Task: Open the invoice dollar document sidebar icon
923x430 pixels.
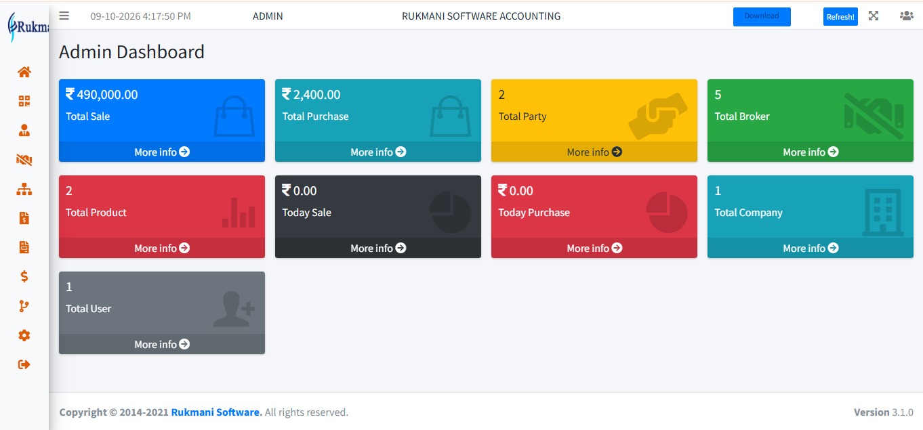Action: (x=24, y=218)
